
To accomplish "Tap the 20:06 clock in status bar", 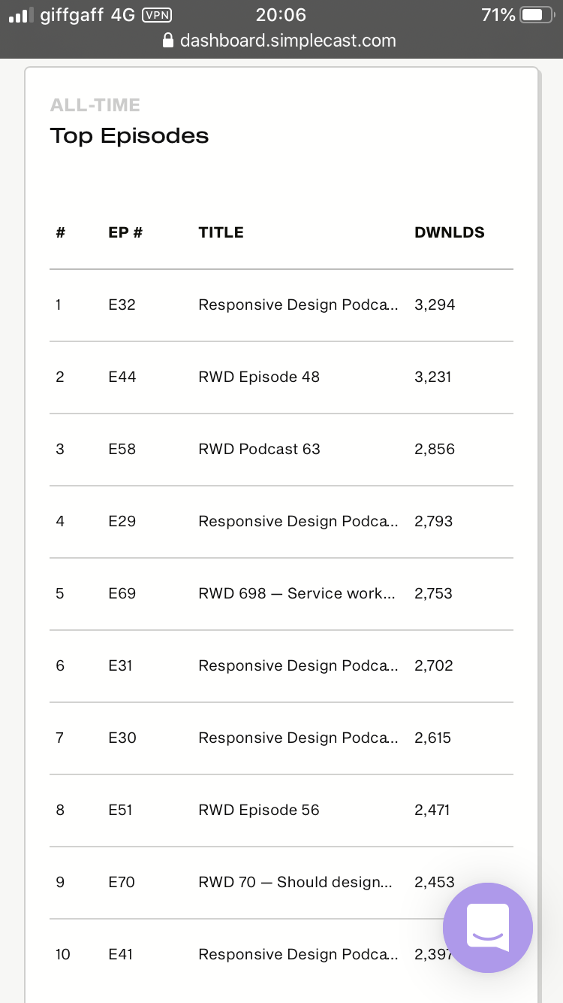I will (x=281, y=15).
